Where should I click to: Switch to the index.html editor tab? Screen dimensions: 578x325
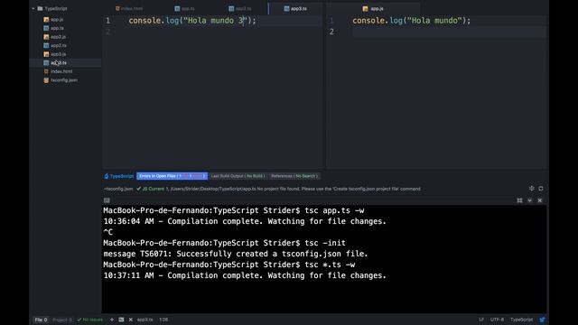(x=129, y=8)
